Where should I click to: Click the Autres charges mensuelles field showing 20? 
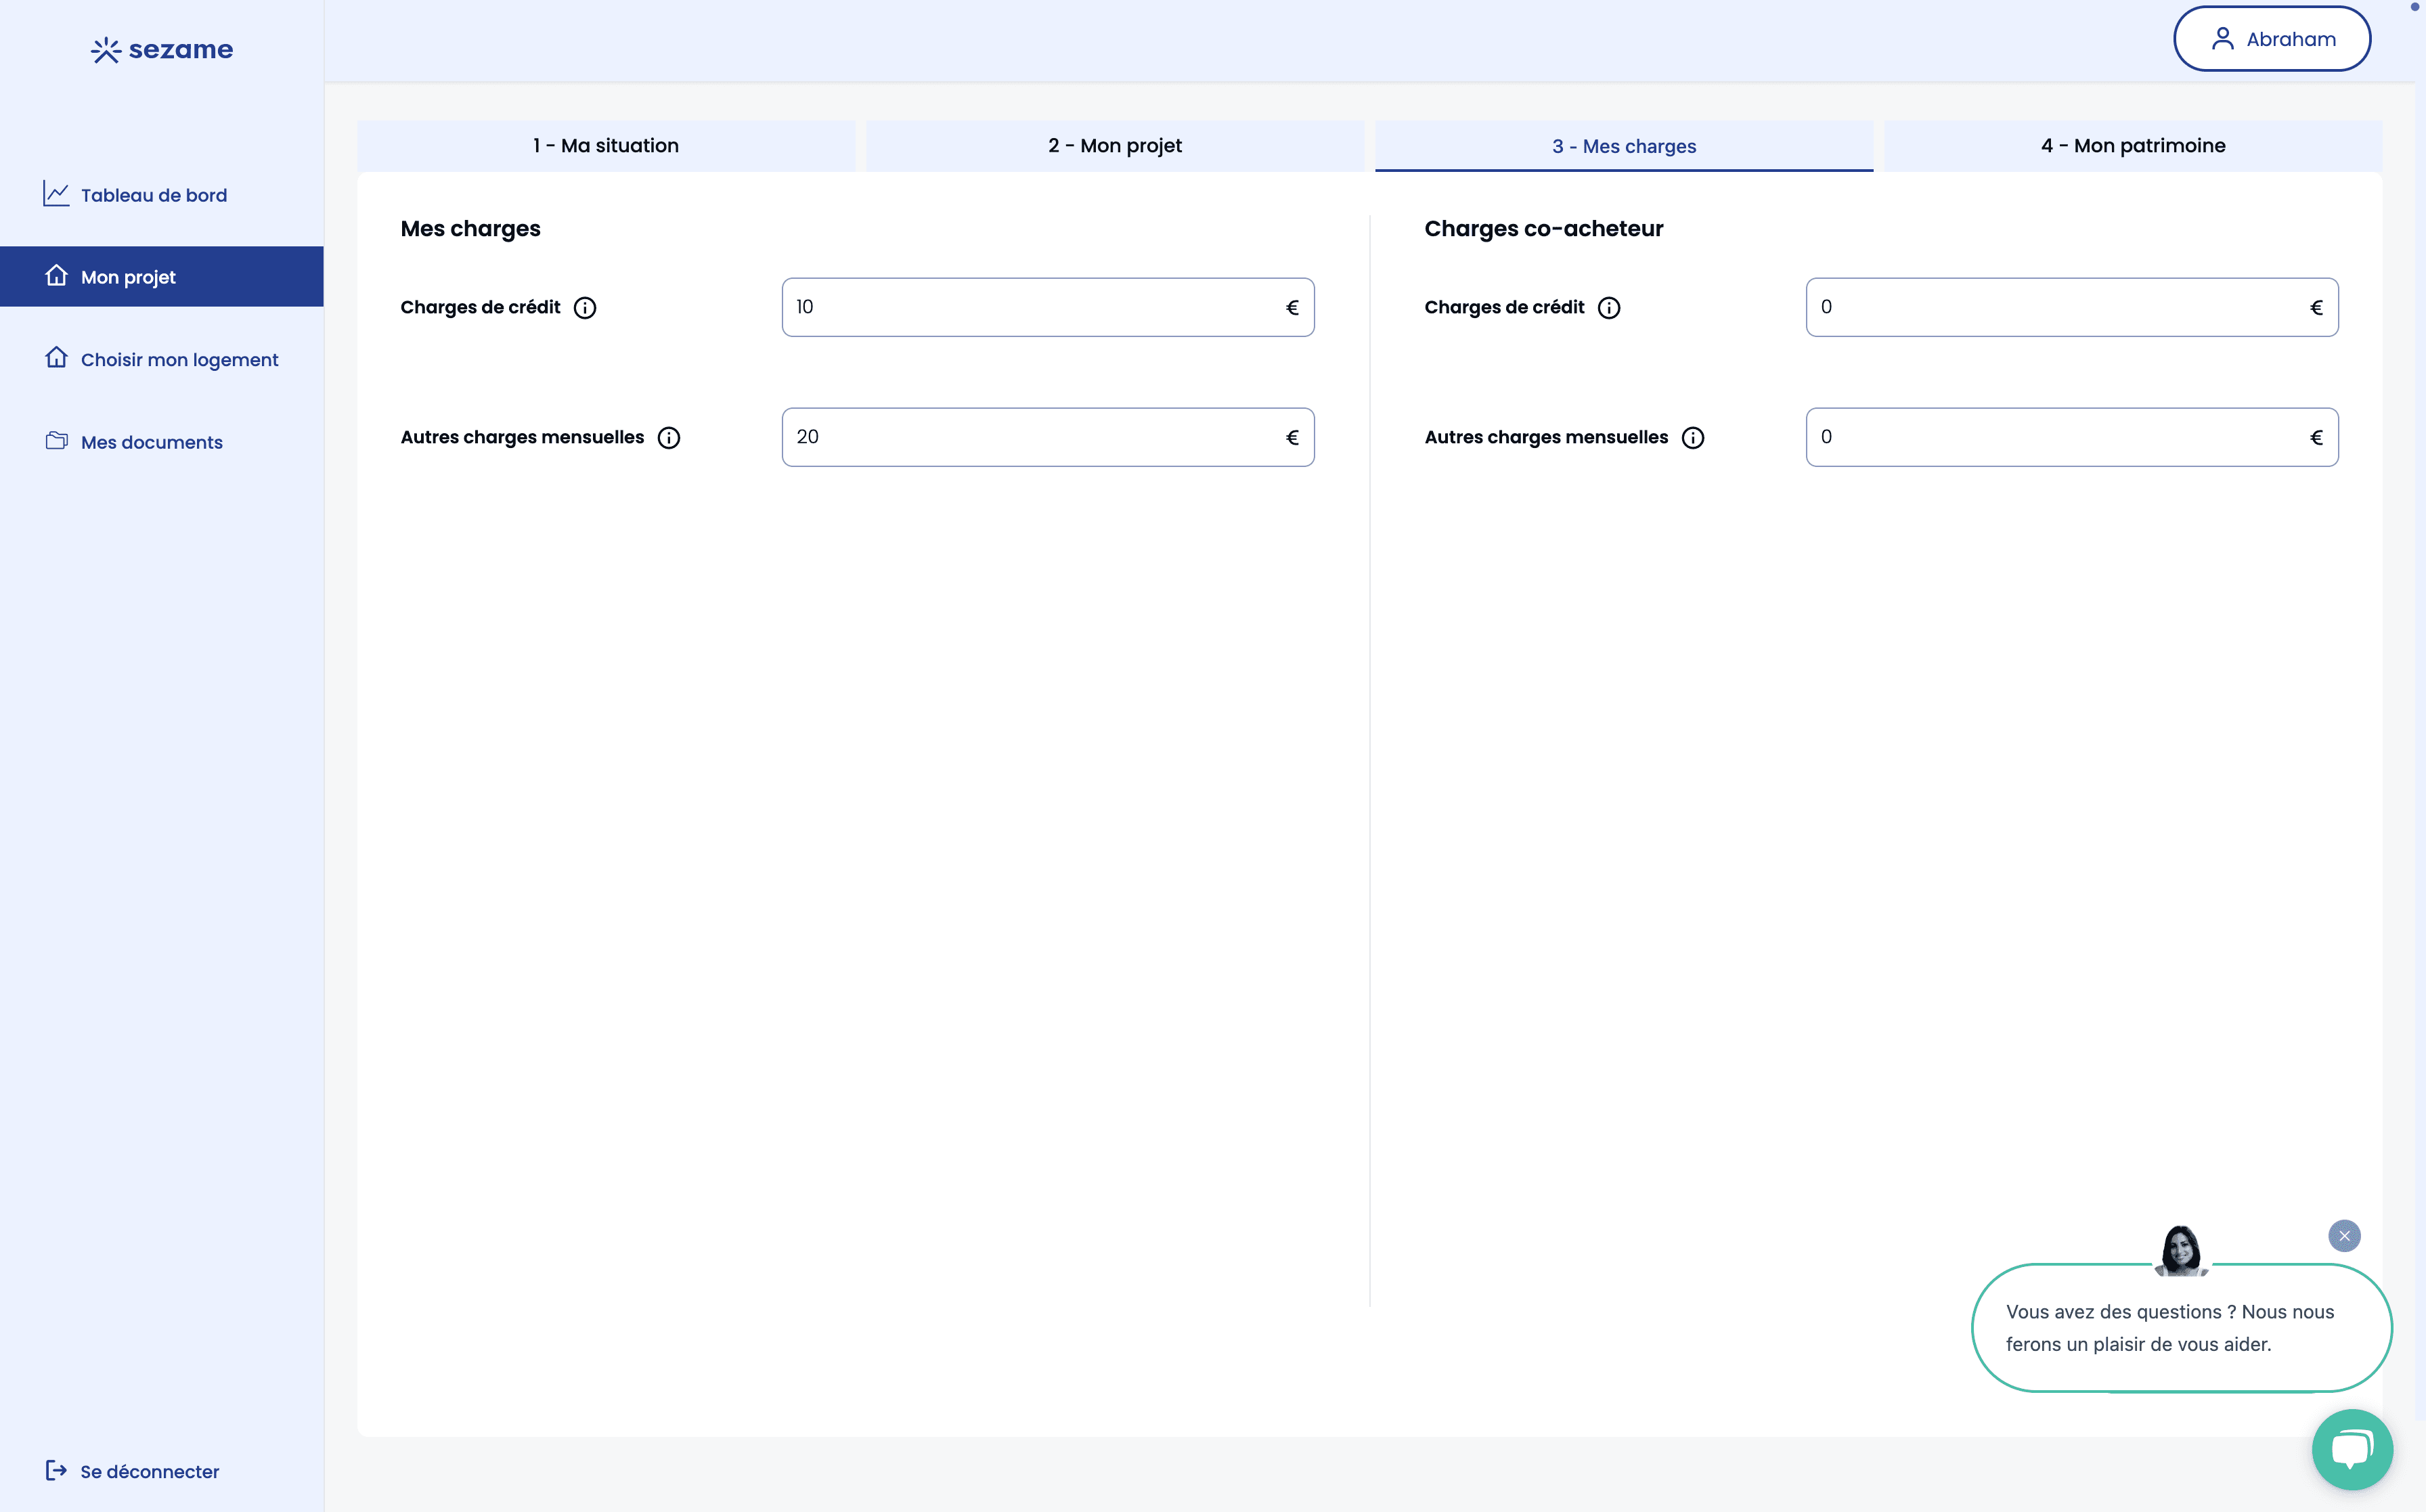[x=1047, y=437]
